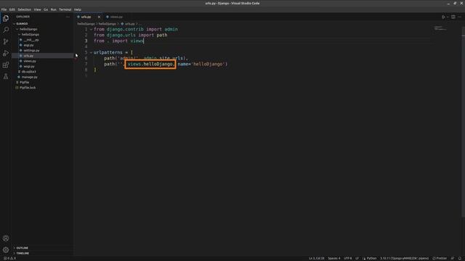Click the errors and warnings status indicator
This screenshot has width=465, height=261.
pyautogui.click(x=9, y=258)
